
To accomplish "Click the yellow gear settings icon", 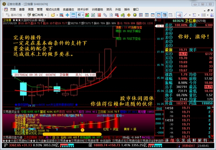I will pyautogui.click(x=135, y=15).
